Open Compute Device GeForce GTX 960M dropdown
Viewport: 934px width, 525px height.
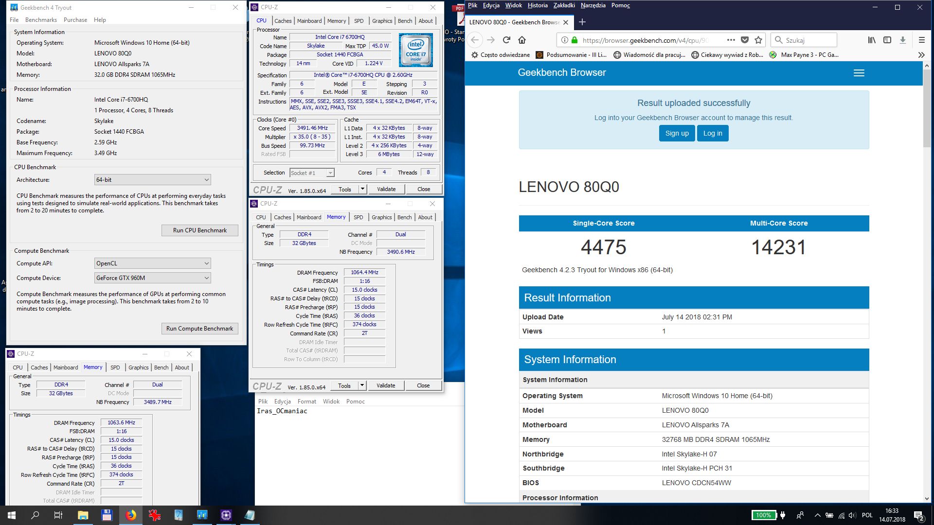pos(152,278)
